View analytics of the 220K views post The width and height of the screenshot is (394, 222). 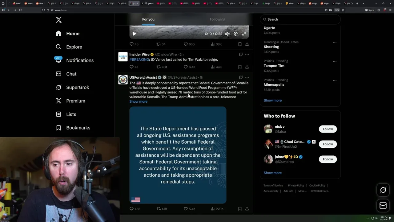[217, 209]
